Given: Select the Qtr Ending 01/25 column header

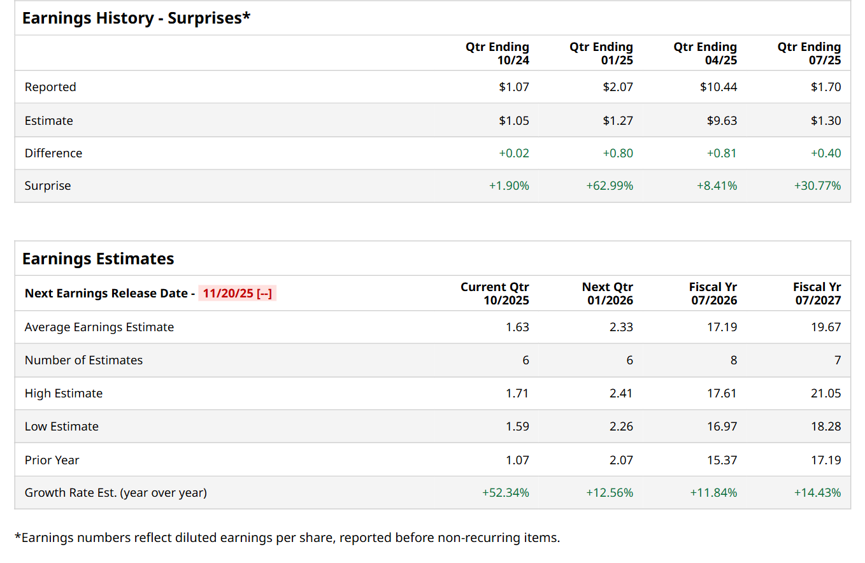Looking at the screenshot, I should 601,53.
